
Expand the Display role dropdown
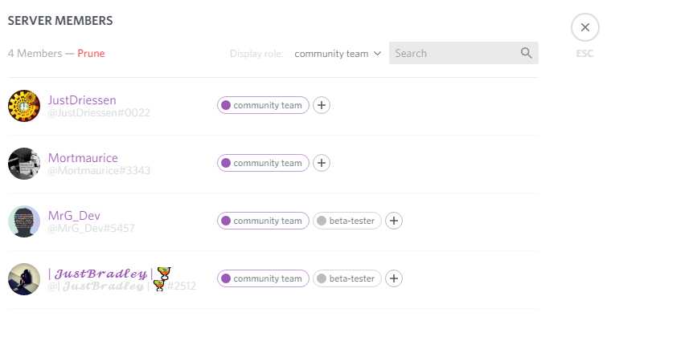pyautogui.click(x=338, y=54)
